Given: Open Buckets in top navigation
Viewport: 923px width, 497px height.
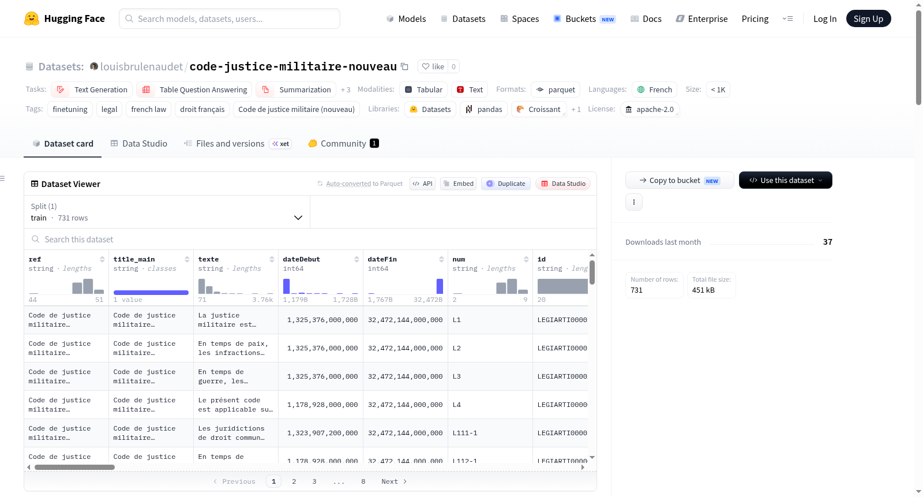Looking at the screenshot, I should [x=584, y=18].
